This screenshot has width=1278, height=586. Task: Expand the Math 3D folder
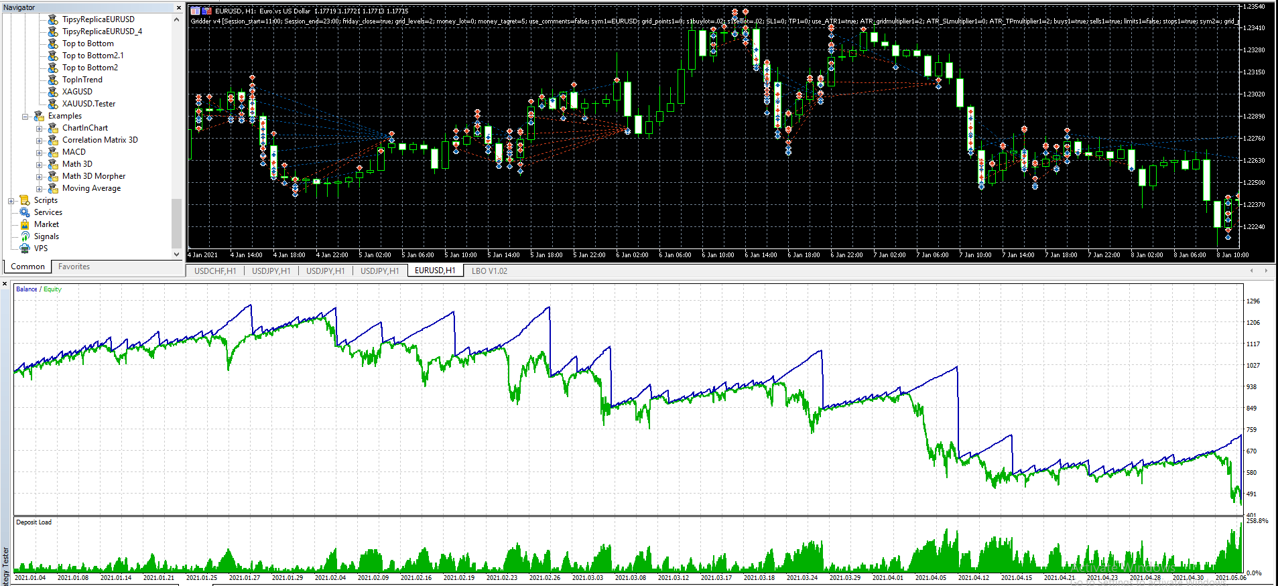pos(40,165)
